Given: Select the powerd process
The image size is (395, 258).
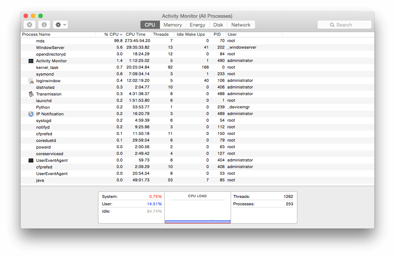Looking at the screenshot, I should (x=197, y=147).
